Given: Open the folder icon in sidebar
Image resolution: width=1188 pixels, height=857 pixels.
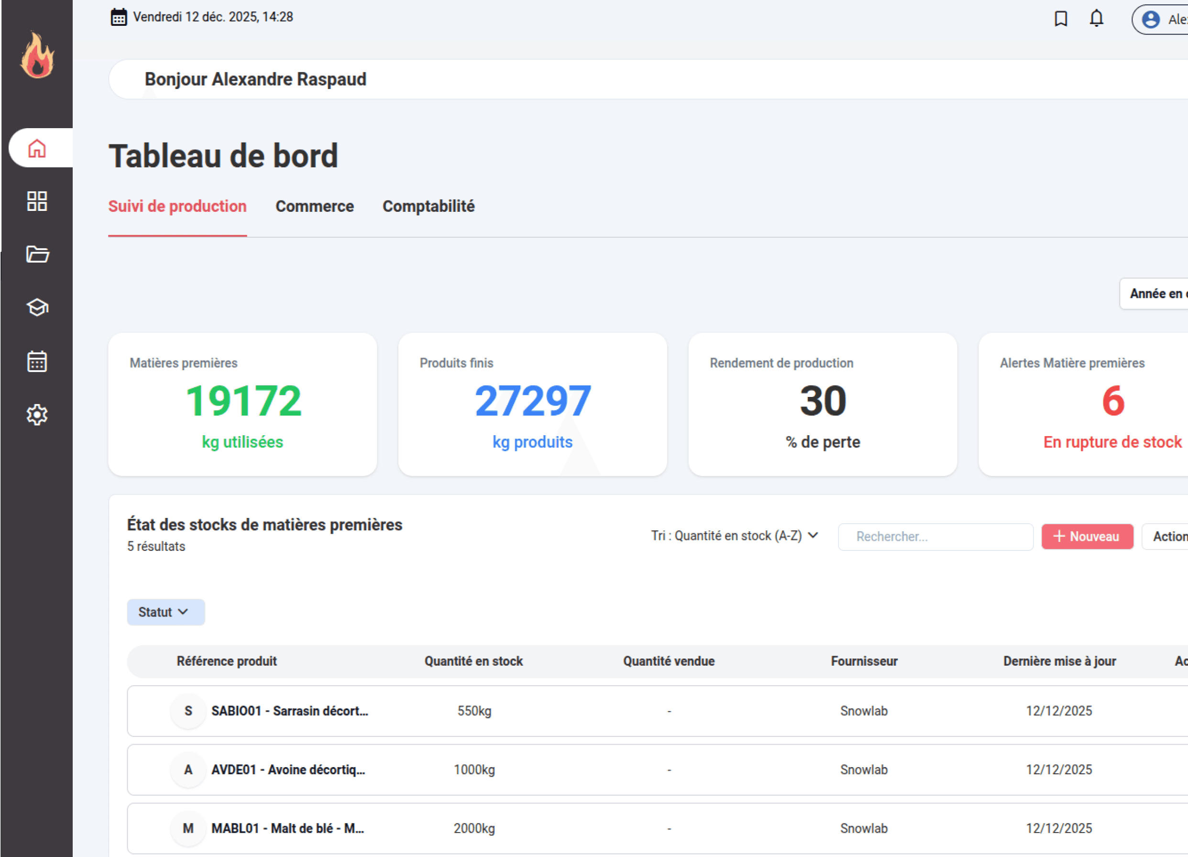Looking at the screenshot, I should (37, 254).
